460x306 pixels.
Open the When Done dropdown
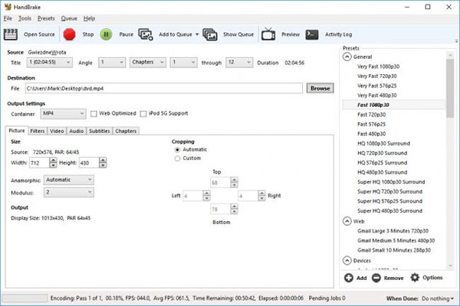[x=438, y=298]
